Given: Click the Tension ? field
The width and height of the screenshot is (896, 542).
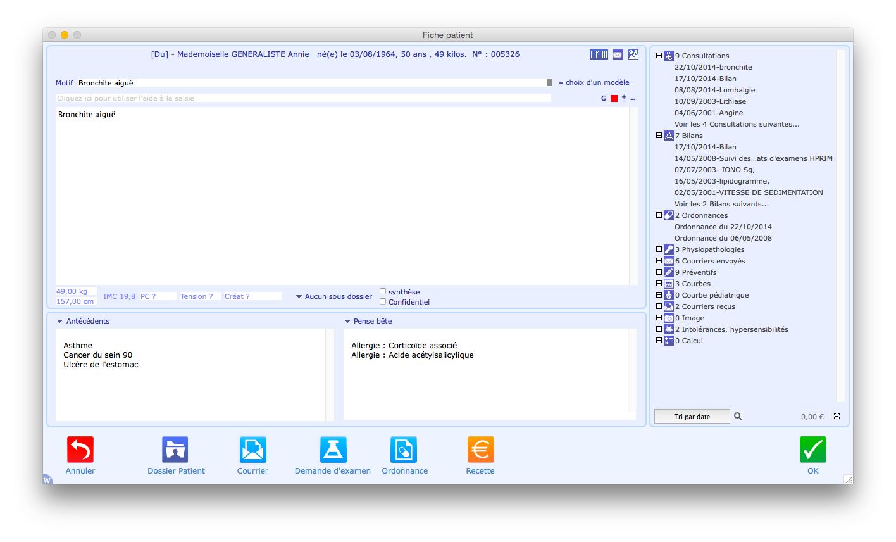Looking at the screenshot, I should tap(200, 296).
